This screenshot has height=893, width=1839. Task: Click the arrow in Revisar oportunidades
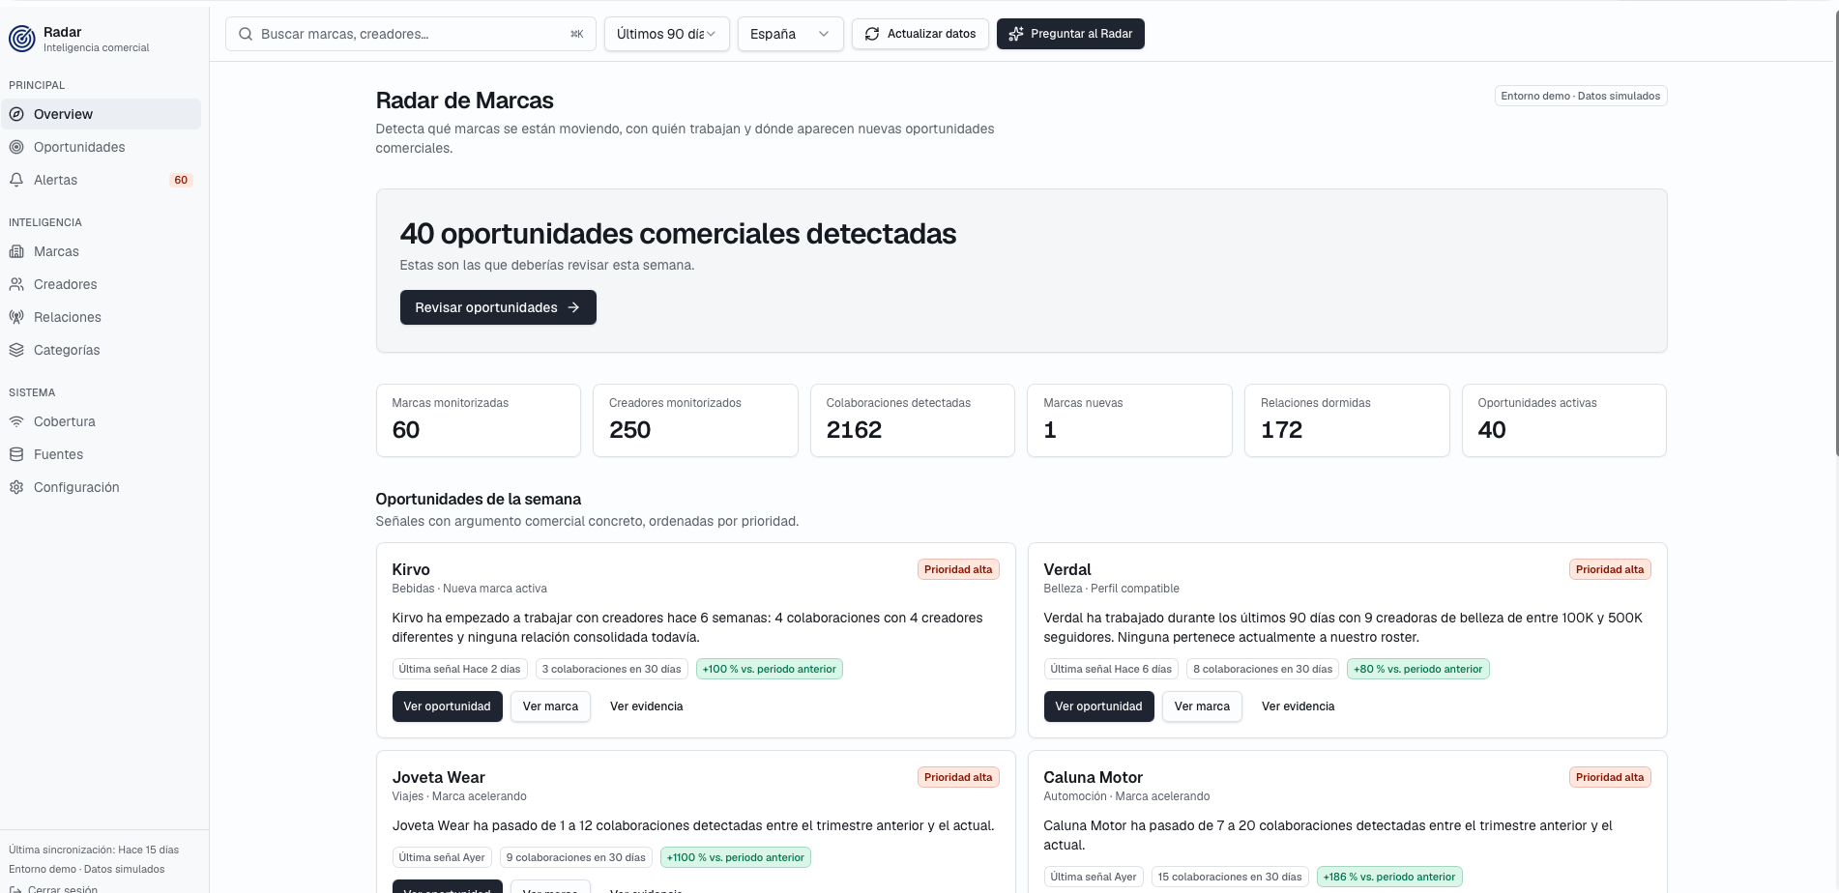tap(573, 307)
